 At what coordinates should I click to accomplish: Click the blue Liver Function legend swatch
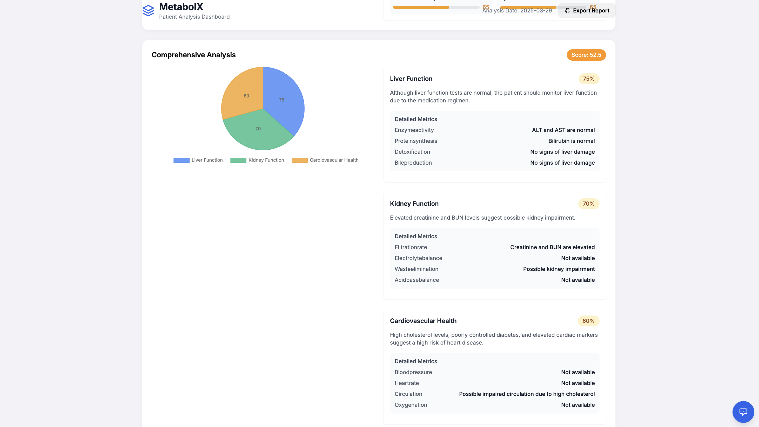pyautogui.click(x=181, y=160)
